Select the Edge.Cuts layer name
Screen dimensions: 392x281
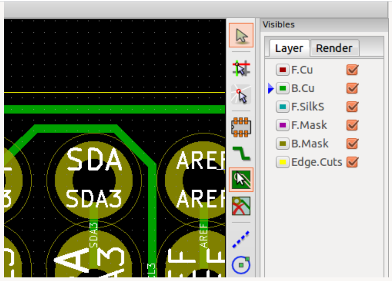pos(317,163)
